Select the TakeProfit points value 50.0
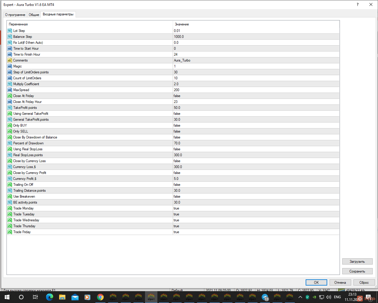Viewport: 378px width, 303px height. [x=177, y=108]
